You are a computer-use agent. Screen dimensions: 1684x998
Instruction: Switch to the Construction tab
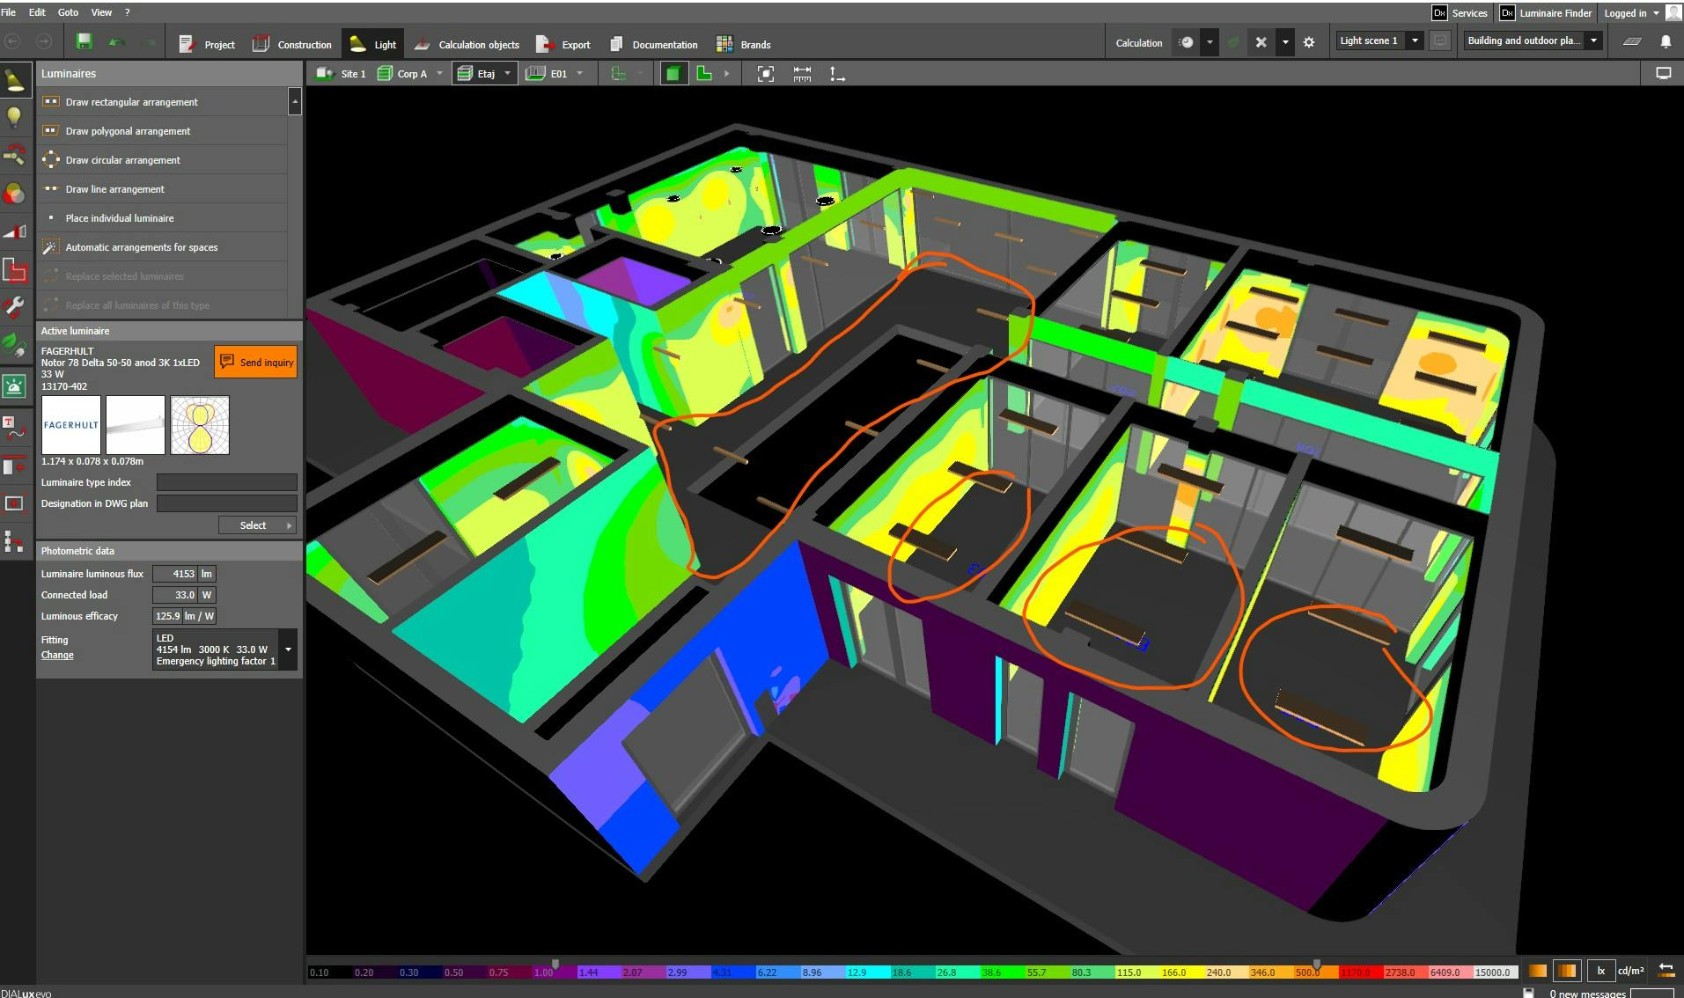293,44
